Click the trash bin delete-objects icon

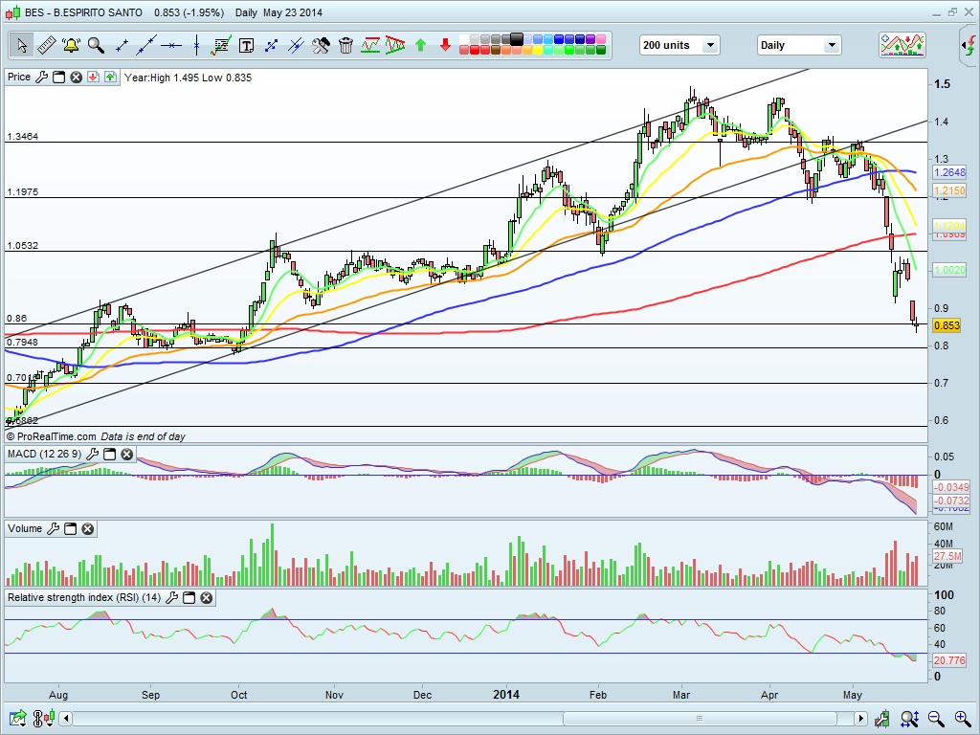click(345, 45)
